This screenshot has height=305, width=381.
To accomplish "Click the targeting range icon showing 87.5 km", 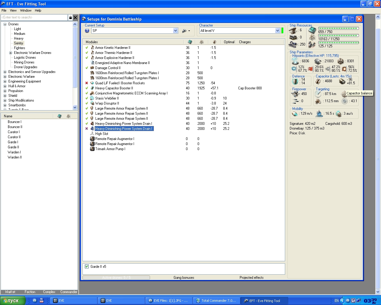I will coord(318,94).
